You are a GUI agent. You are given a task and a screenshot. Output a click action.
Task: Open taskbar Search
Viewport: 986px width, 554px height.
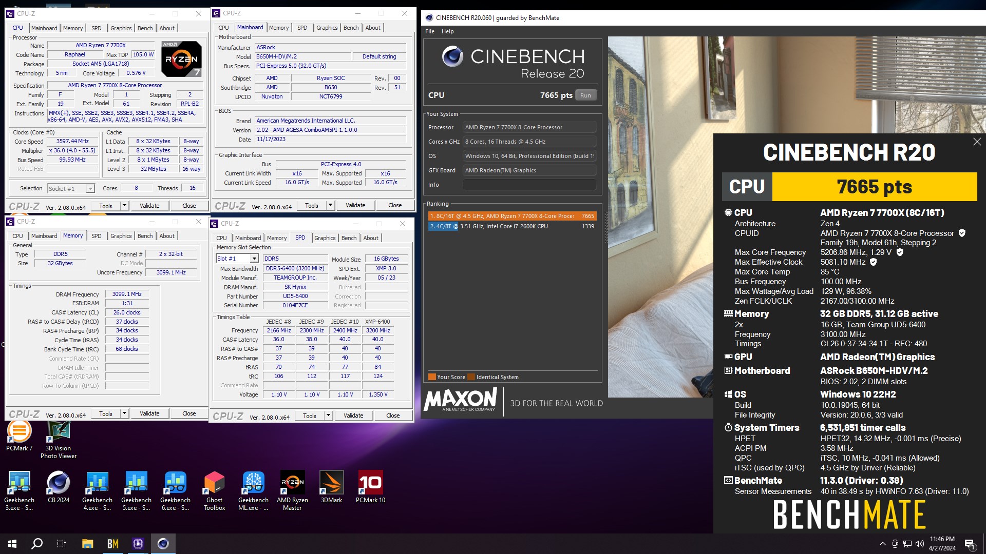click(x=37, y=544)
